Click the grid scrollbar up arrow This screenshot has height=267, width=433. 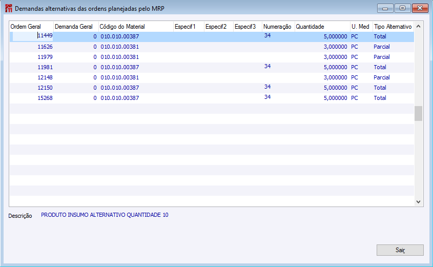coord(418,27)
